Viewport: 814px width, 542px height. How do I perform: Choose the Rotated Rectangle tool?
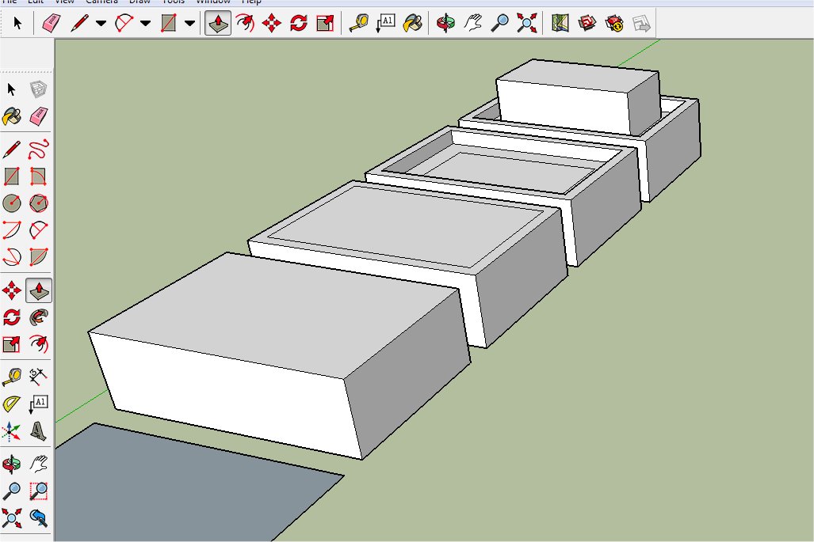38,176
